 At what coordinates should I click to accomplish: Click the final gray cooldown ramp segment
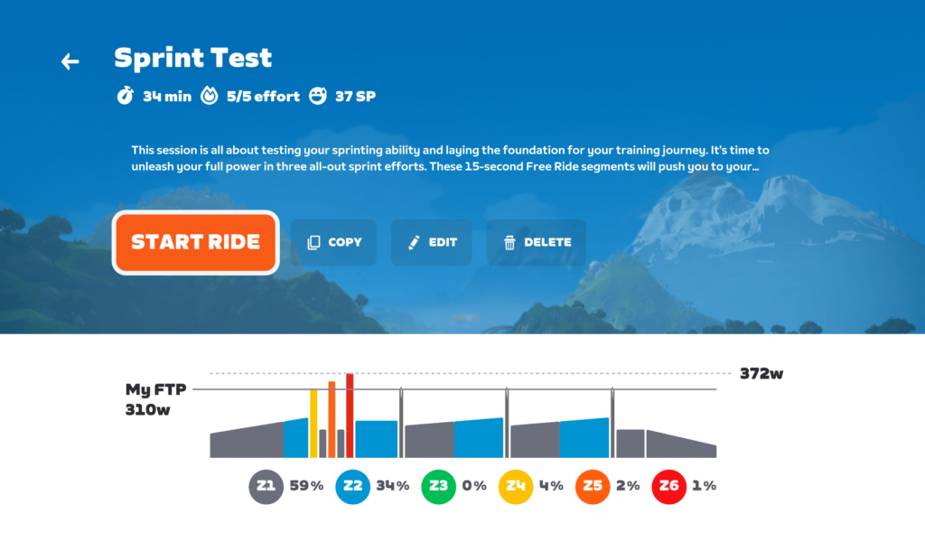(681, 444)
